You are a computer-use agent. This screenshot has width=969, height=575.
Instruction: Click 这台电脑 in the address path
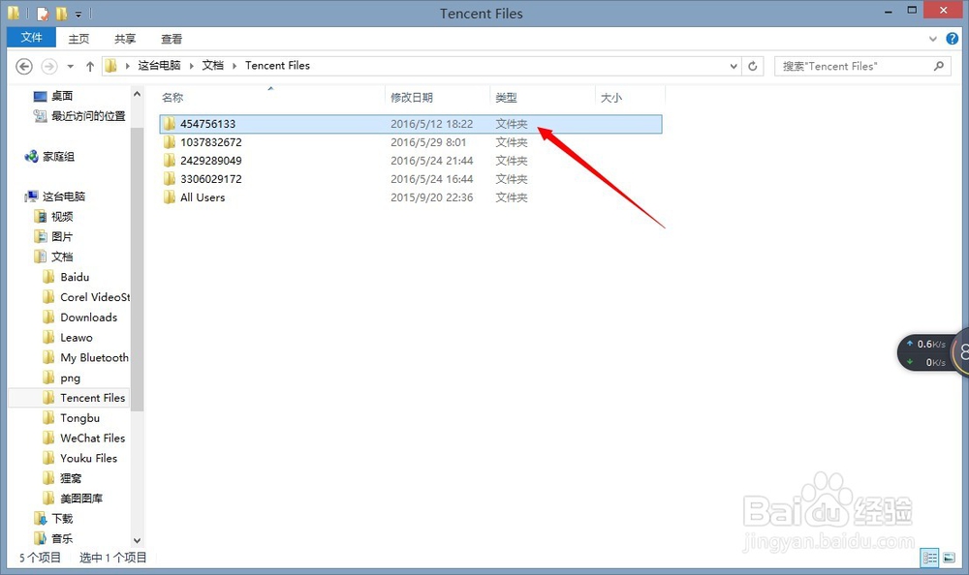159,66
